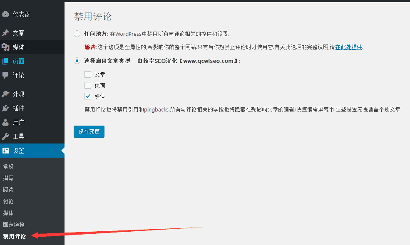The width and height of the screenshot is (410, 245).
Task: Open the 评论 sidebar menu
Action: coord(32,75)
